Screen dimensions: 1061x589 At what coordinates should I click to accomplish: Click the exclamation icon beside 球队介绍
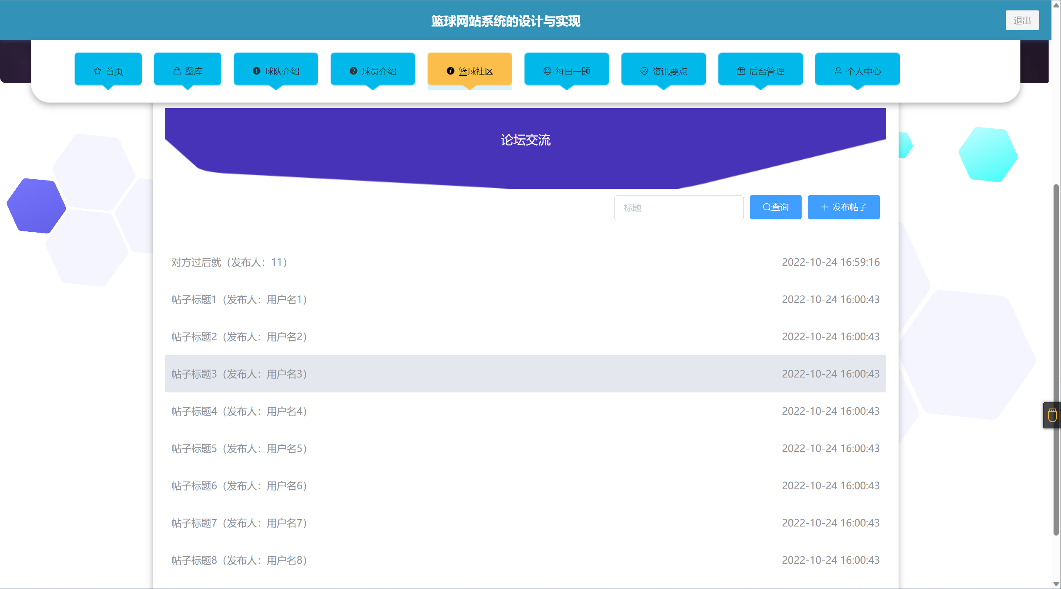pyautogui.click(x=256, y=71)
